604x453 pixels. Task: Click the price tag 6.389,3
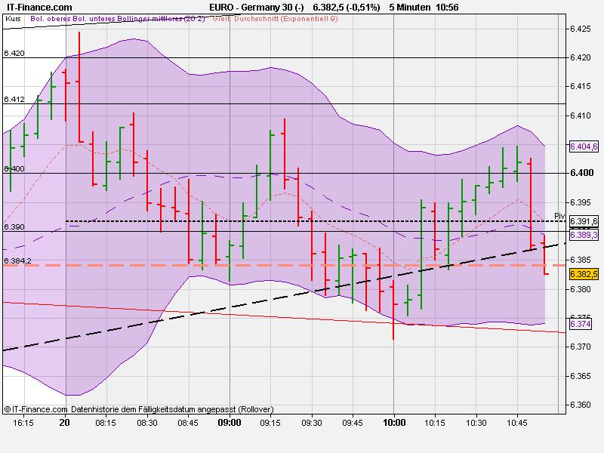click(x=584, y=234)
